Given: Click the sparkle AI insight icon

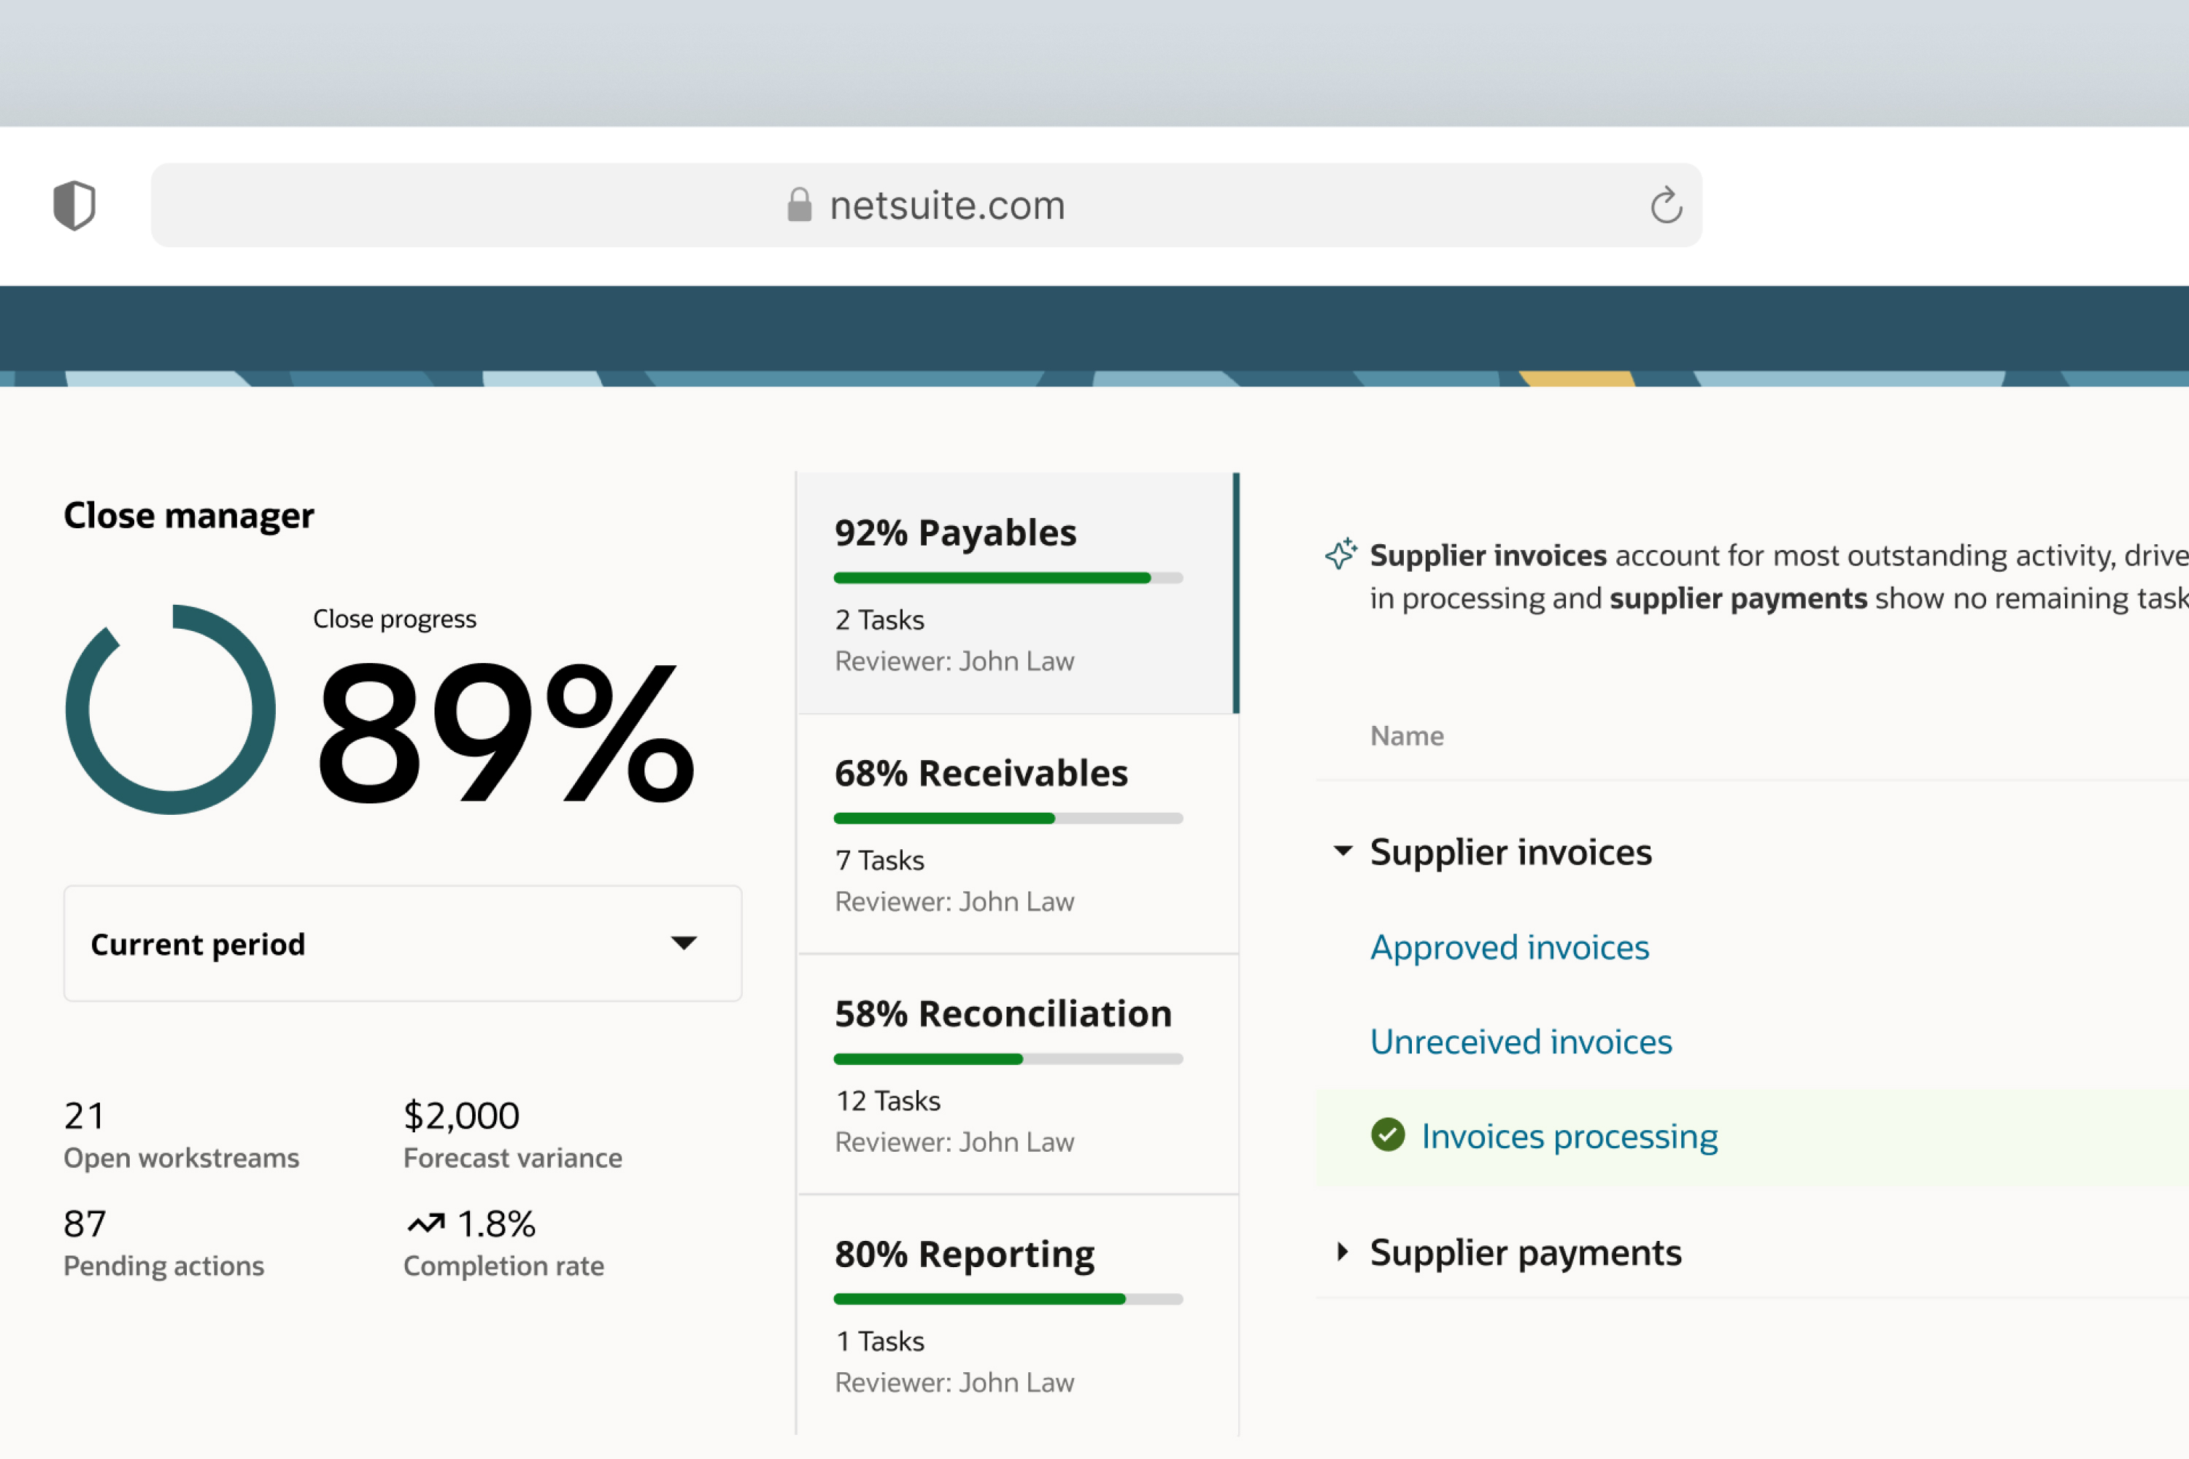Looking at the screenshot, I should pyautogui.click(x=1343, y=554).
